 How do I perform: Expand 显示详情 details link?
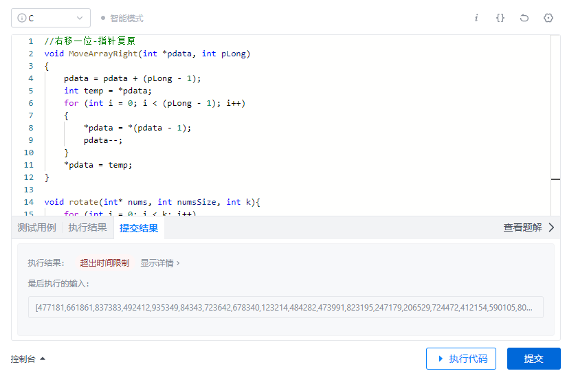click(160, 263)
